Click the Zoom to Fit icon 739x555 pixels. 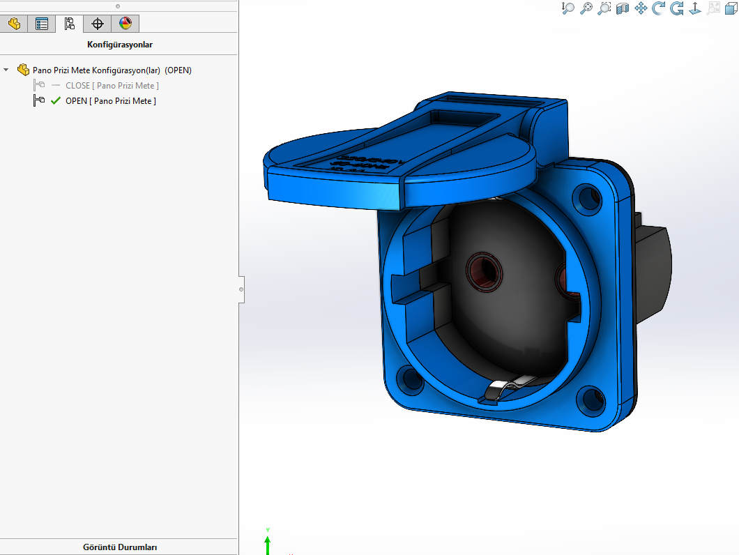[586, 8]
